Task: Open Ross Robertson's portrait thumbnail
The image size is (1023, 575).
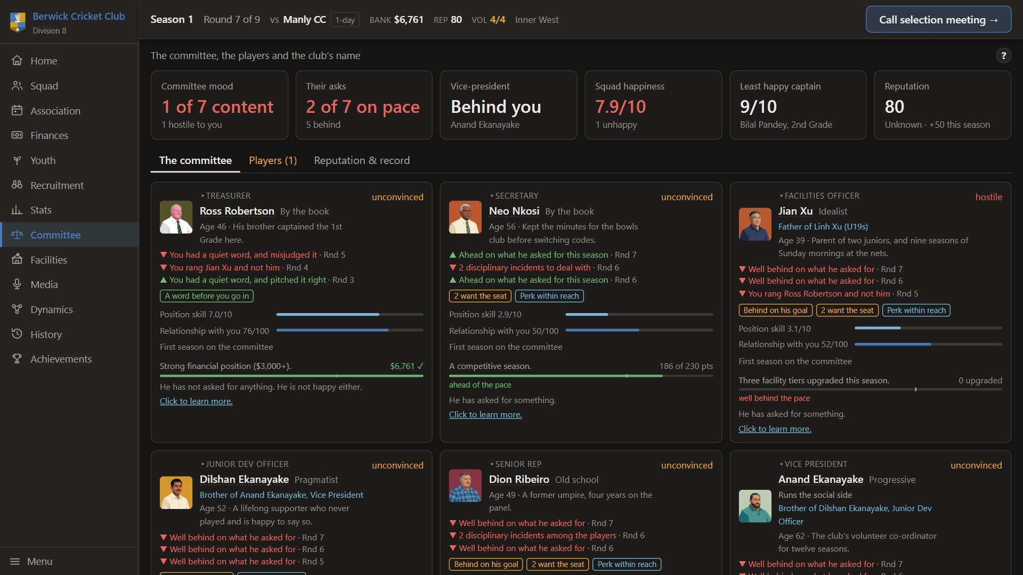Action: point(176,217)
